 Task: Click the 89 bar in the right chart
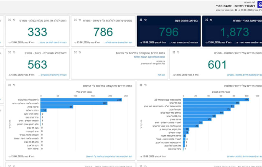(x=211, y=103)
